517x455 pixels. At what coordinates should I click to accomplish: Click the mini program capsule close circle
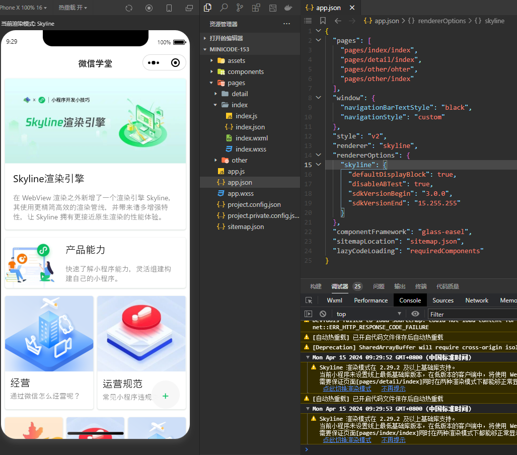point(175,62)
